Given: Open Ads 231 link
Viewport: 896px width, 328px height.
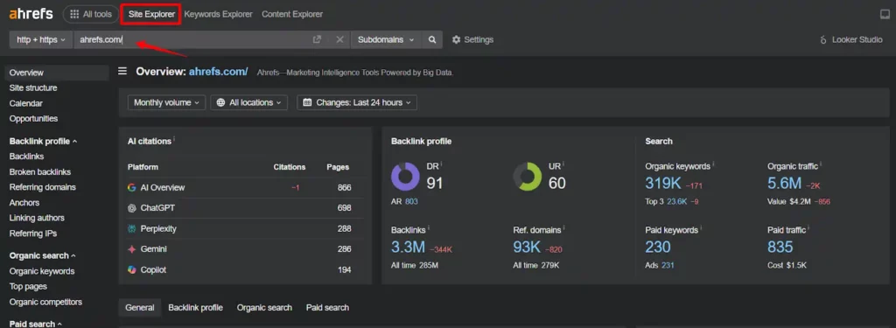Looking at the screenshot, I should pos(668,265).
